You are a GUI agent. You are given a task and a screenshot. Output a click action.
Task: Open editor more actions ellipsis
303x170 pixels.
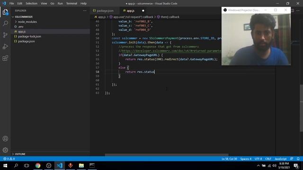(298, 10)
